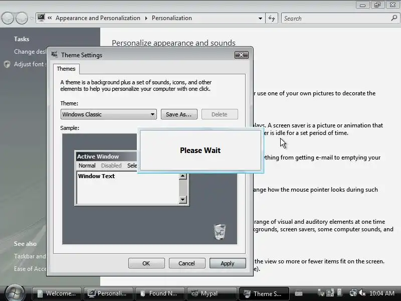The height and width of the screenshot is (301, 401).
Task: Open the recent pages dropdown next to Forward
Action: pos(32,18)
